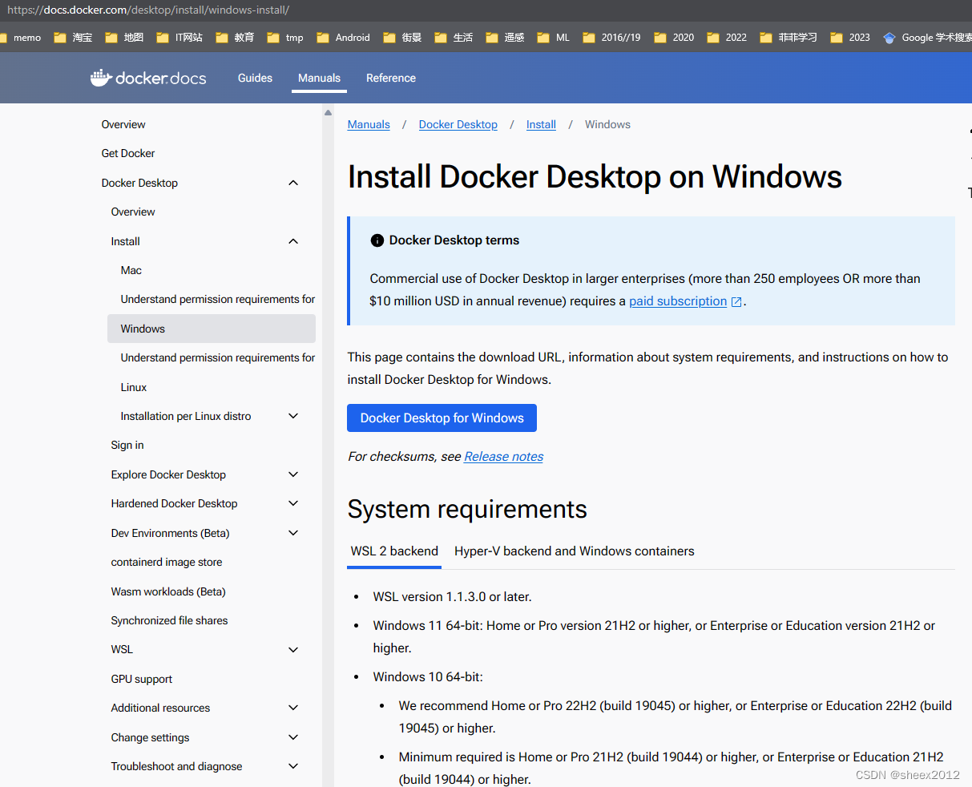972x787 pixels.
Task: Open Synchronized file shares page
Action: pyautogui.click(x=169, y=620)
